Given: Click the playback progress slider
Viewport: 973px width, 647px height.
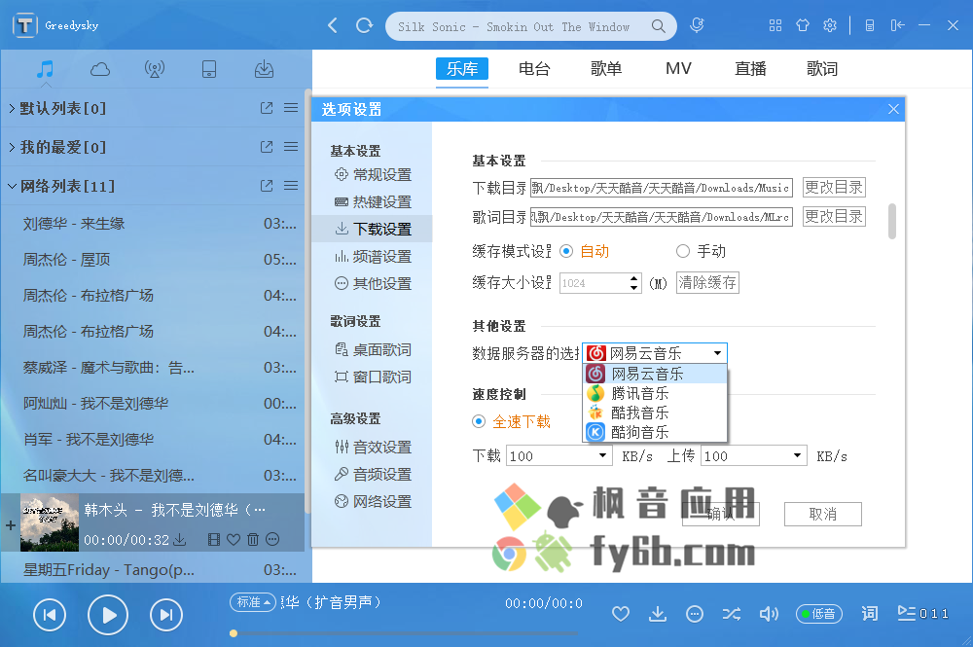Looking at the screenshot, I should pyautogui.click(x=405, y=633).
